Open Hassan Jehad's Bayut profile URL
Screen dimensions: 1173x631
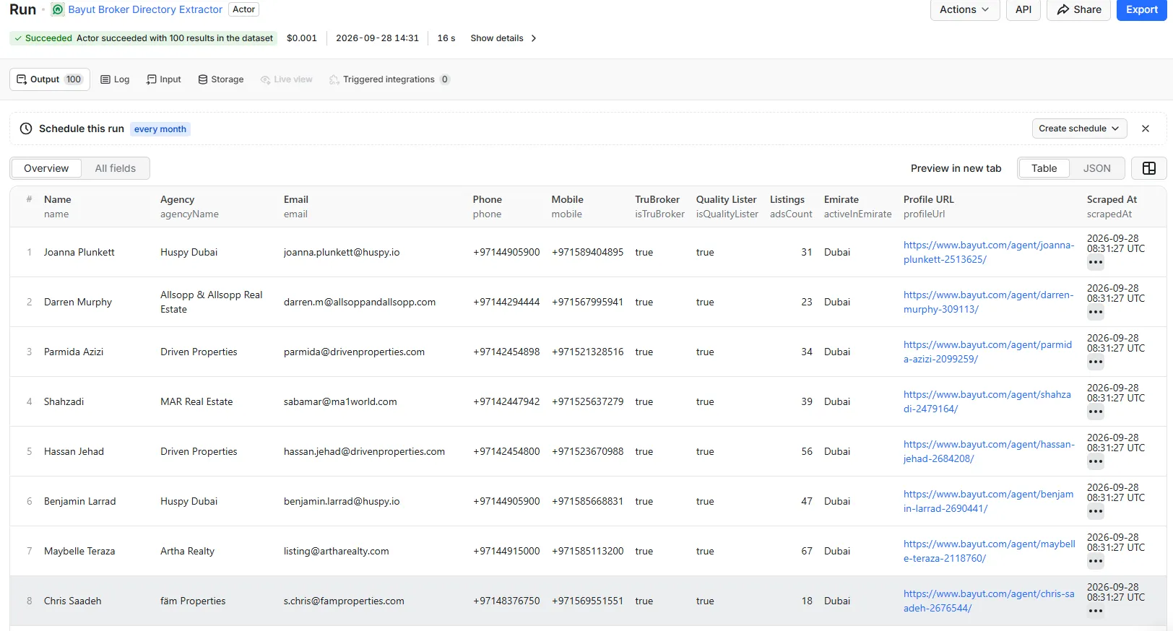989,451
